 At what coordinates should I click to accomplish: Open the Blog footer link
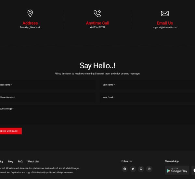(11, 161)
